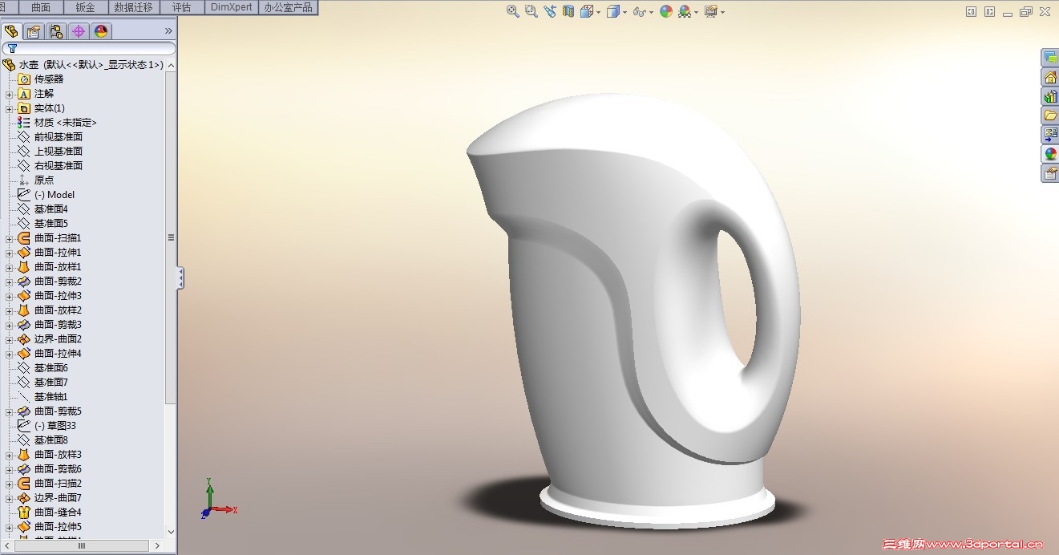1059x555 pixels.
Task: Expand the 实体(1) folder
Action: (10, 108)
